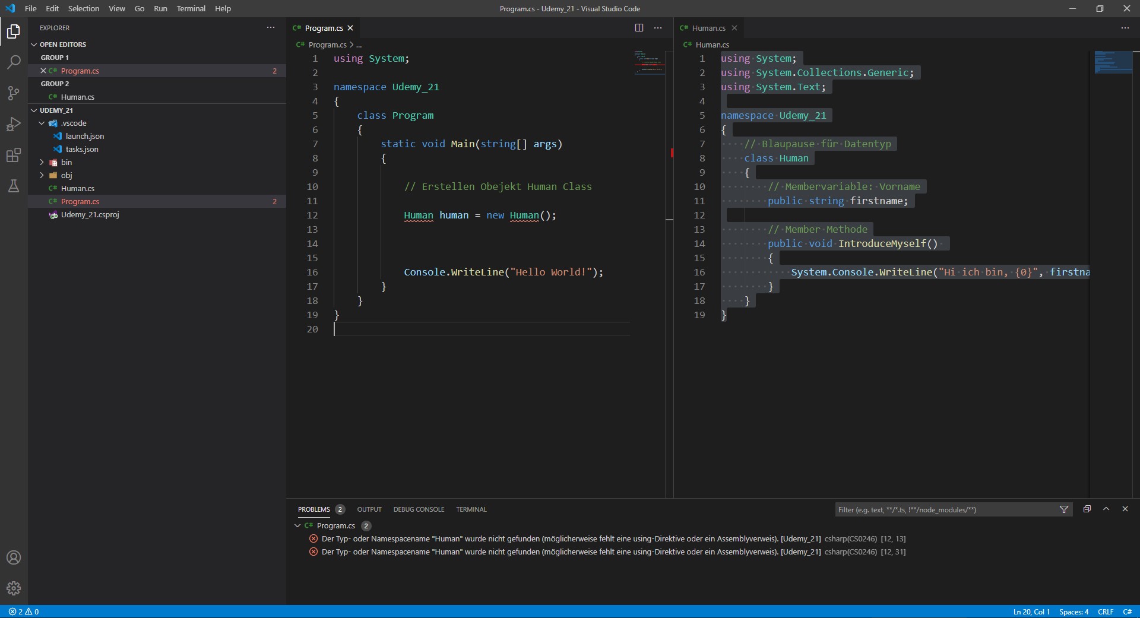Collapse all problems in the panel
This screenshot has height=618, width=1140.
coord(1087,509)
